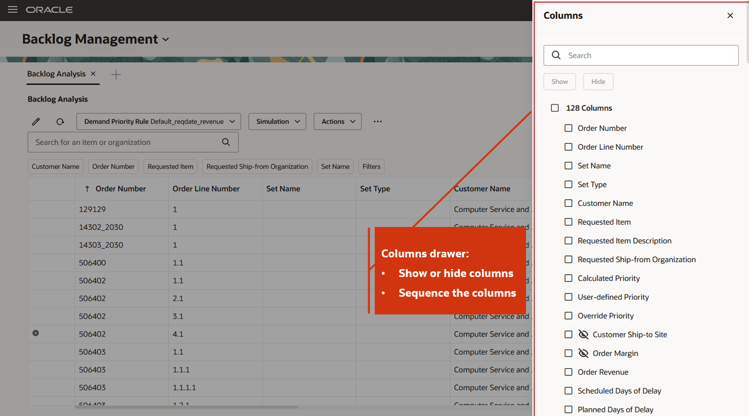Add a new tab with plus icon

point(116,74)
